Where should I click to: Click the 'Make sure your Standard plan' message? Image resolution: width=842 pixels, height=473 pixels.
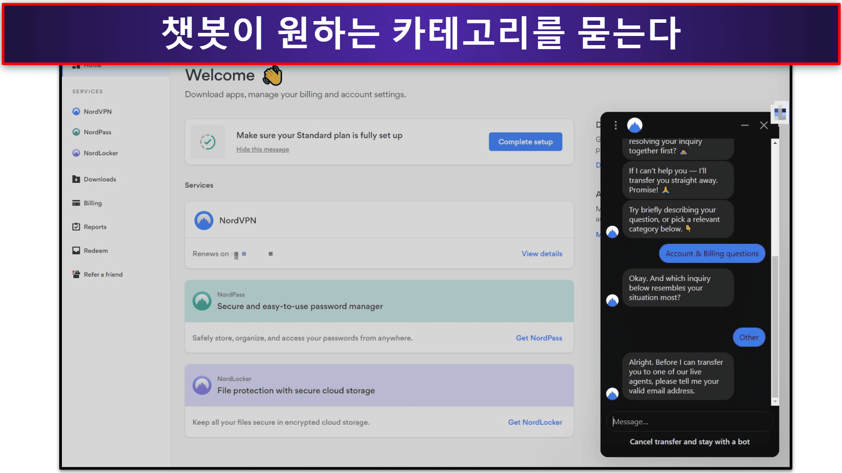coord(319,135)
